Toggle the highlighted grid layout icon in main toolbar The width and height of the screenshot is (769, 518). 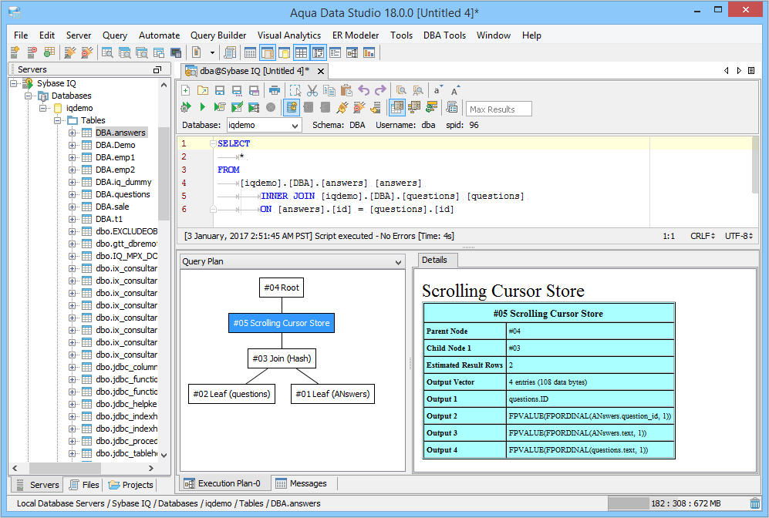301,52
